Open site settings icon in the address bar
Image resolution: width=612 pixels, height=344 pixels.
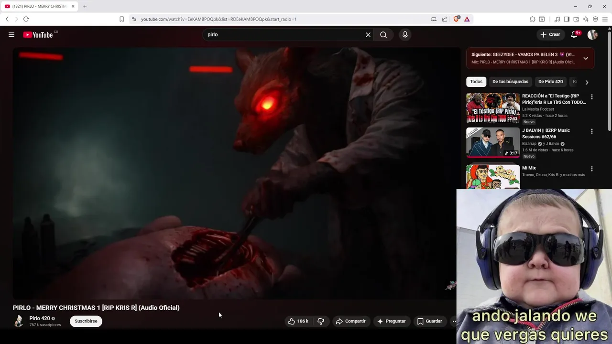point(134,19)
